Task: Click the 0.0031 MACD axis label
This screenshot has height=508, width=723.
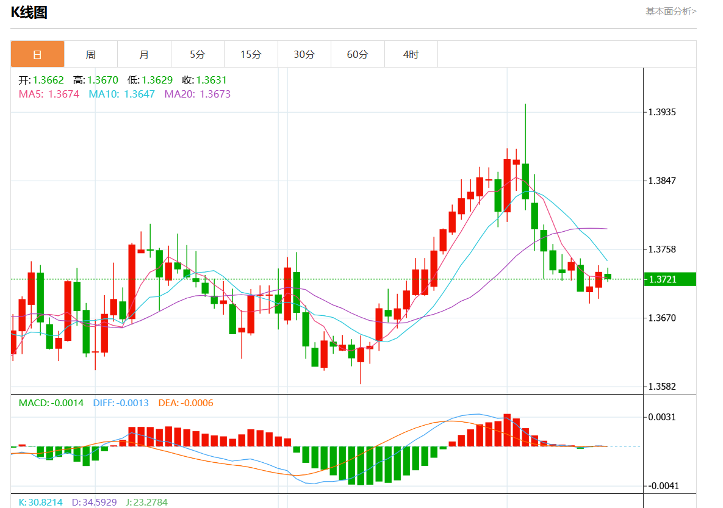Action: point(662,417)
